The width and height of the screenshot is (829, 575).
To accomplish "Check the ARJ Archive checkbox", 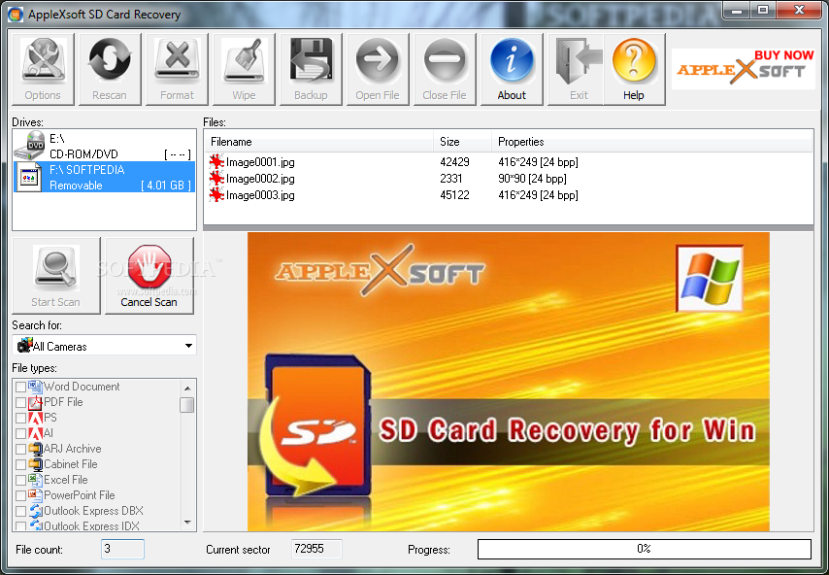I will point(20,449).
